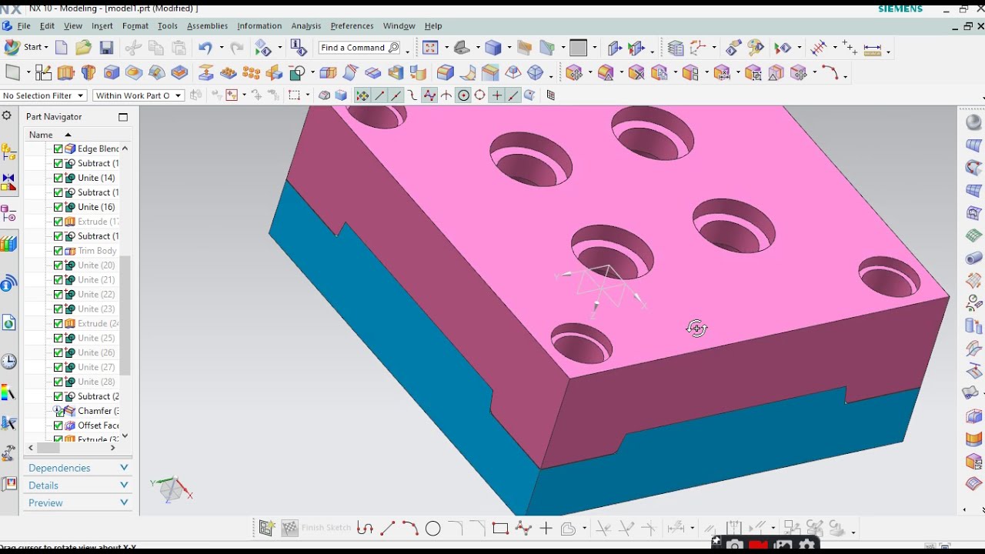Select the Arc sketch tool

[x=410, y=528]
